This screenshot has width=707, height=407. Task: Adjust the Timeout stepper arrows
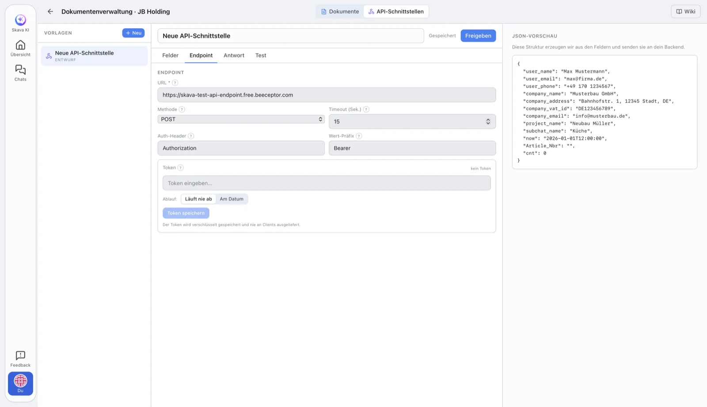pyautogui.click(x=488, y=122)
